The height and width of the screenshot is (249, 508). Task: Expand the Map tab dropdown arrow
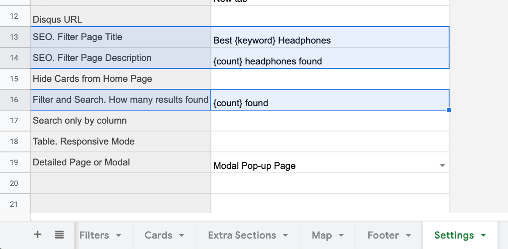click(x=341, y=236)
